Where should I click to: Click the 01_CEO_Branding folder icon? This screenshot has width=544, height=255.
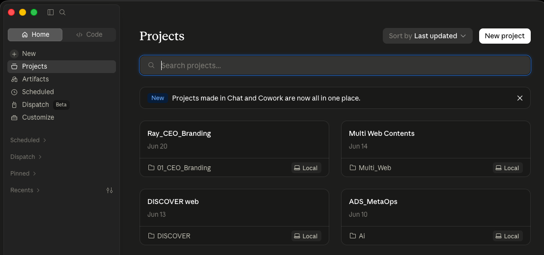(151, 167)
